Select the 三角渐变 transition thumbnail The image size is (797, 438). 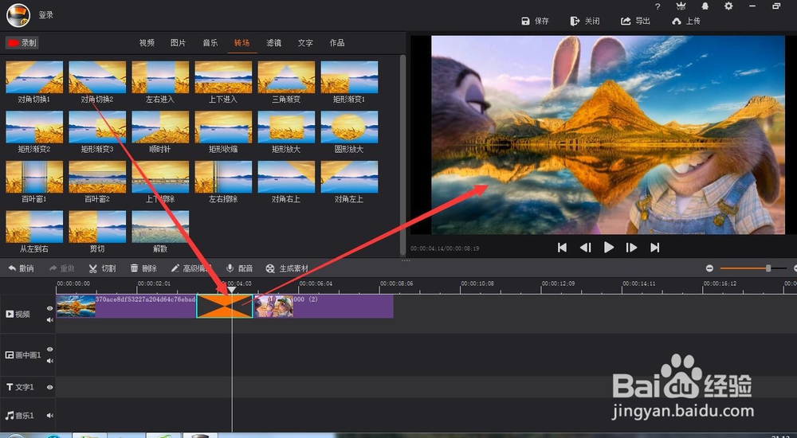(x=286, y=77)
